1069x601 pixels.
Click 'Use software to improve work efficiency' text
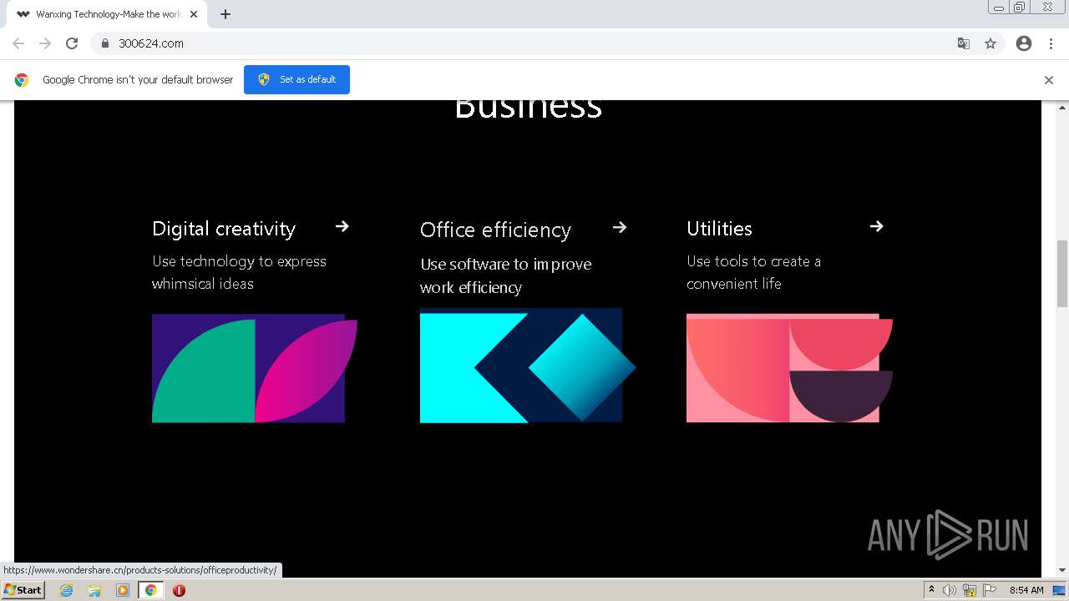(505, 275)
